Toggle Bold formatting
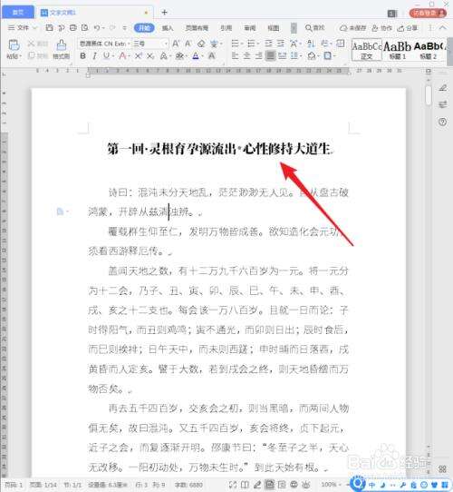This screenshot has height=492, width=453. tap(82, 56)
